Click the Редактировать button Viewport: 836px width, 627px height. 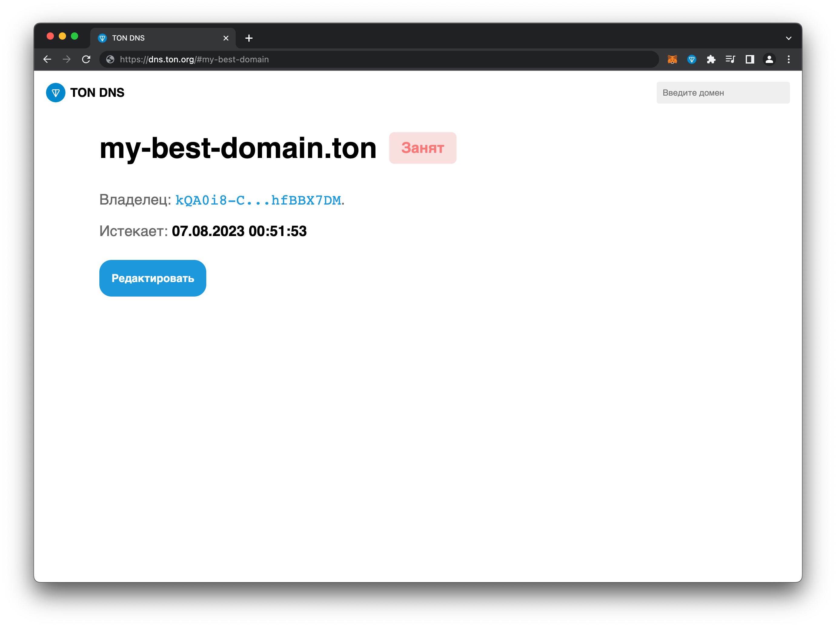(x=153, y=278)
